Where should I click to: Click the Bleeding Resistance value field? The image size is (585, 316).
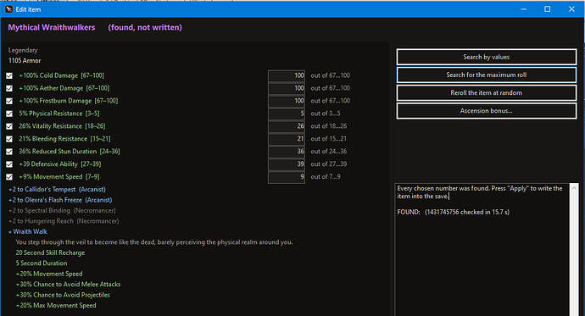(287, 139)
